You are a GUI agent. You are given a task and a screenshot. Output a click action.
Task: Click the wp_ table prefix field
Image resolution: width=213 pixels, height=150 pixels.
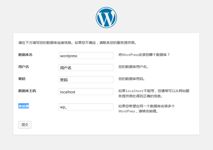coord(86,107)
